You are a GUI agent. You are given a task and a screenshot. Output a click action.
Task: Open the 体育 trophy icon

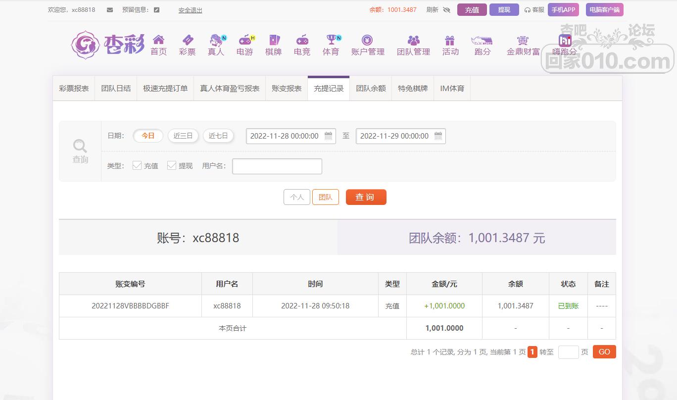click(x=331, y=41)
